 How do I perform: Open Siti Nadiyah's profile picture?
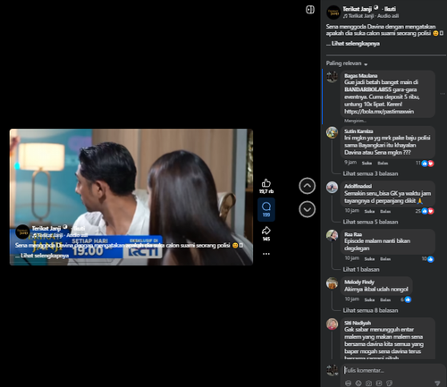tap(332, 324)
